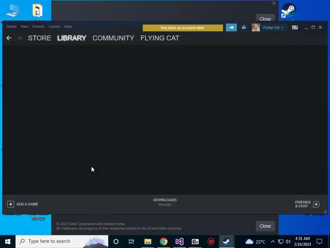Click ADD A GAME label
330x248 pixels.
(27, 204)
